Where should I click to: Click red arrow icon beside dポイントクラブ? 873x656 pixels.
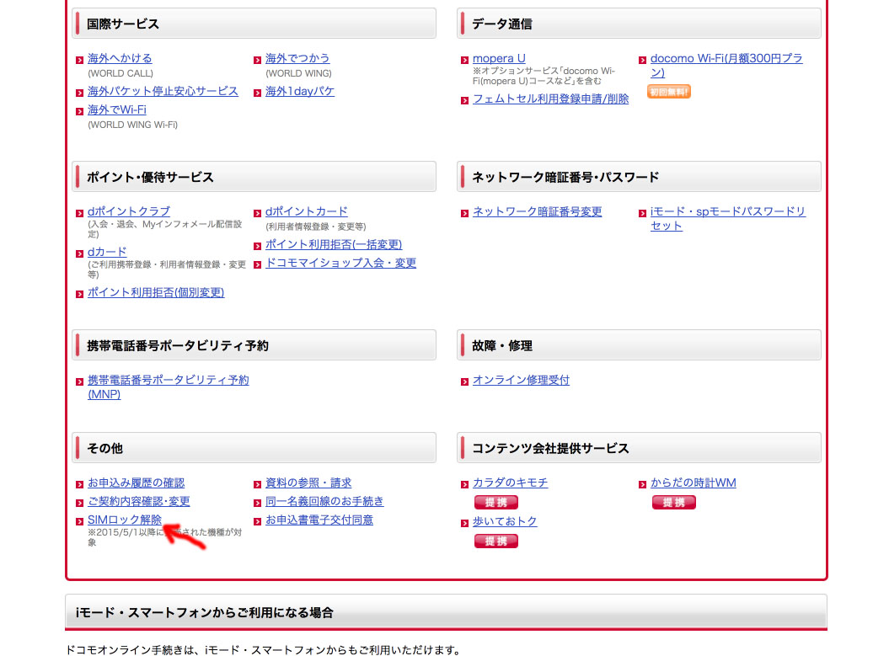coord(79,213)
